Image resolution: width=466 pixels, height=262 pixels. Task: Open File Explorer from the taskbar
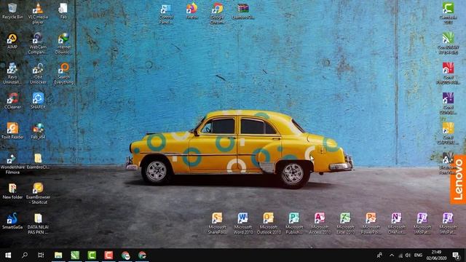point(58,255)
